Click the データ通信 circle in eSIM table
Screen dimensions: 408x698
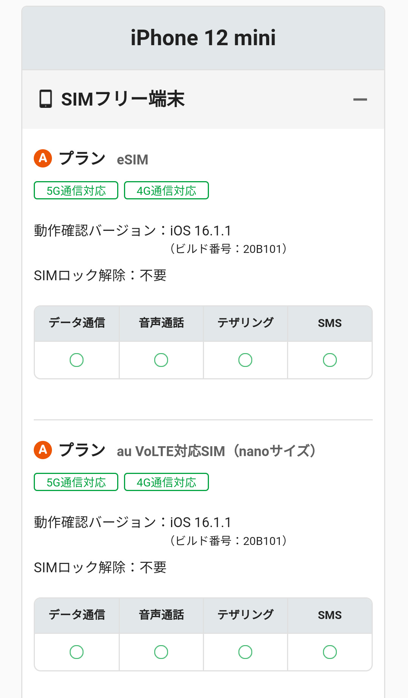coord(77,360)
